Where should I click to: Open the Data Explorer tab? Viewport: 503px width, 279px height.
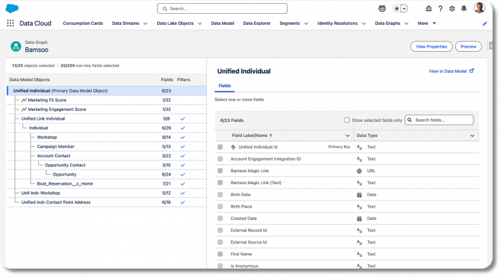(257, 24)
